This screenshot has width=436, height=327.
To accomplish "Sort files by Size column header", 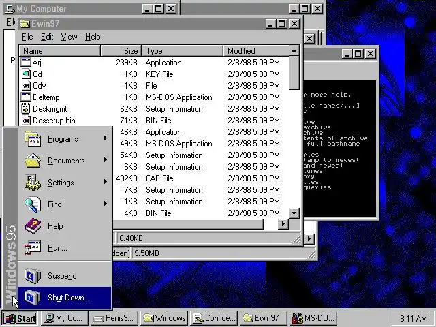I will pyautogui.click(x=121, y=51).
